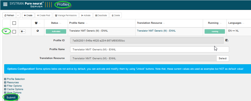Expand Resources section
The image size is (251, 101).
click(x=11, y=82)
